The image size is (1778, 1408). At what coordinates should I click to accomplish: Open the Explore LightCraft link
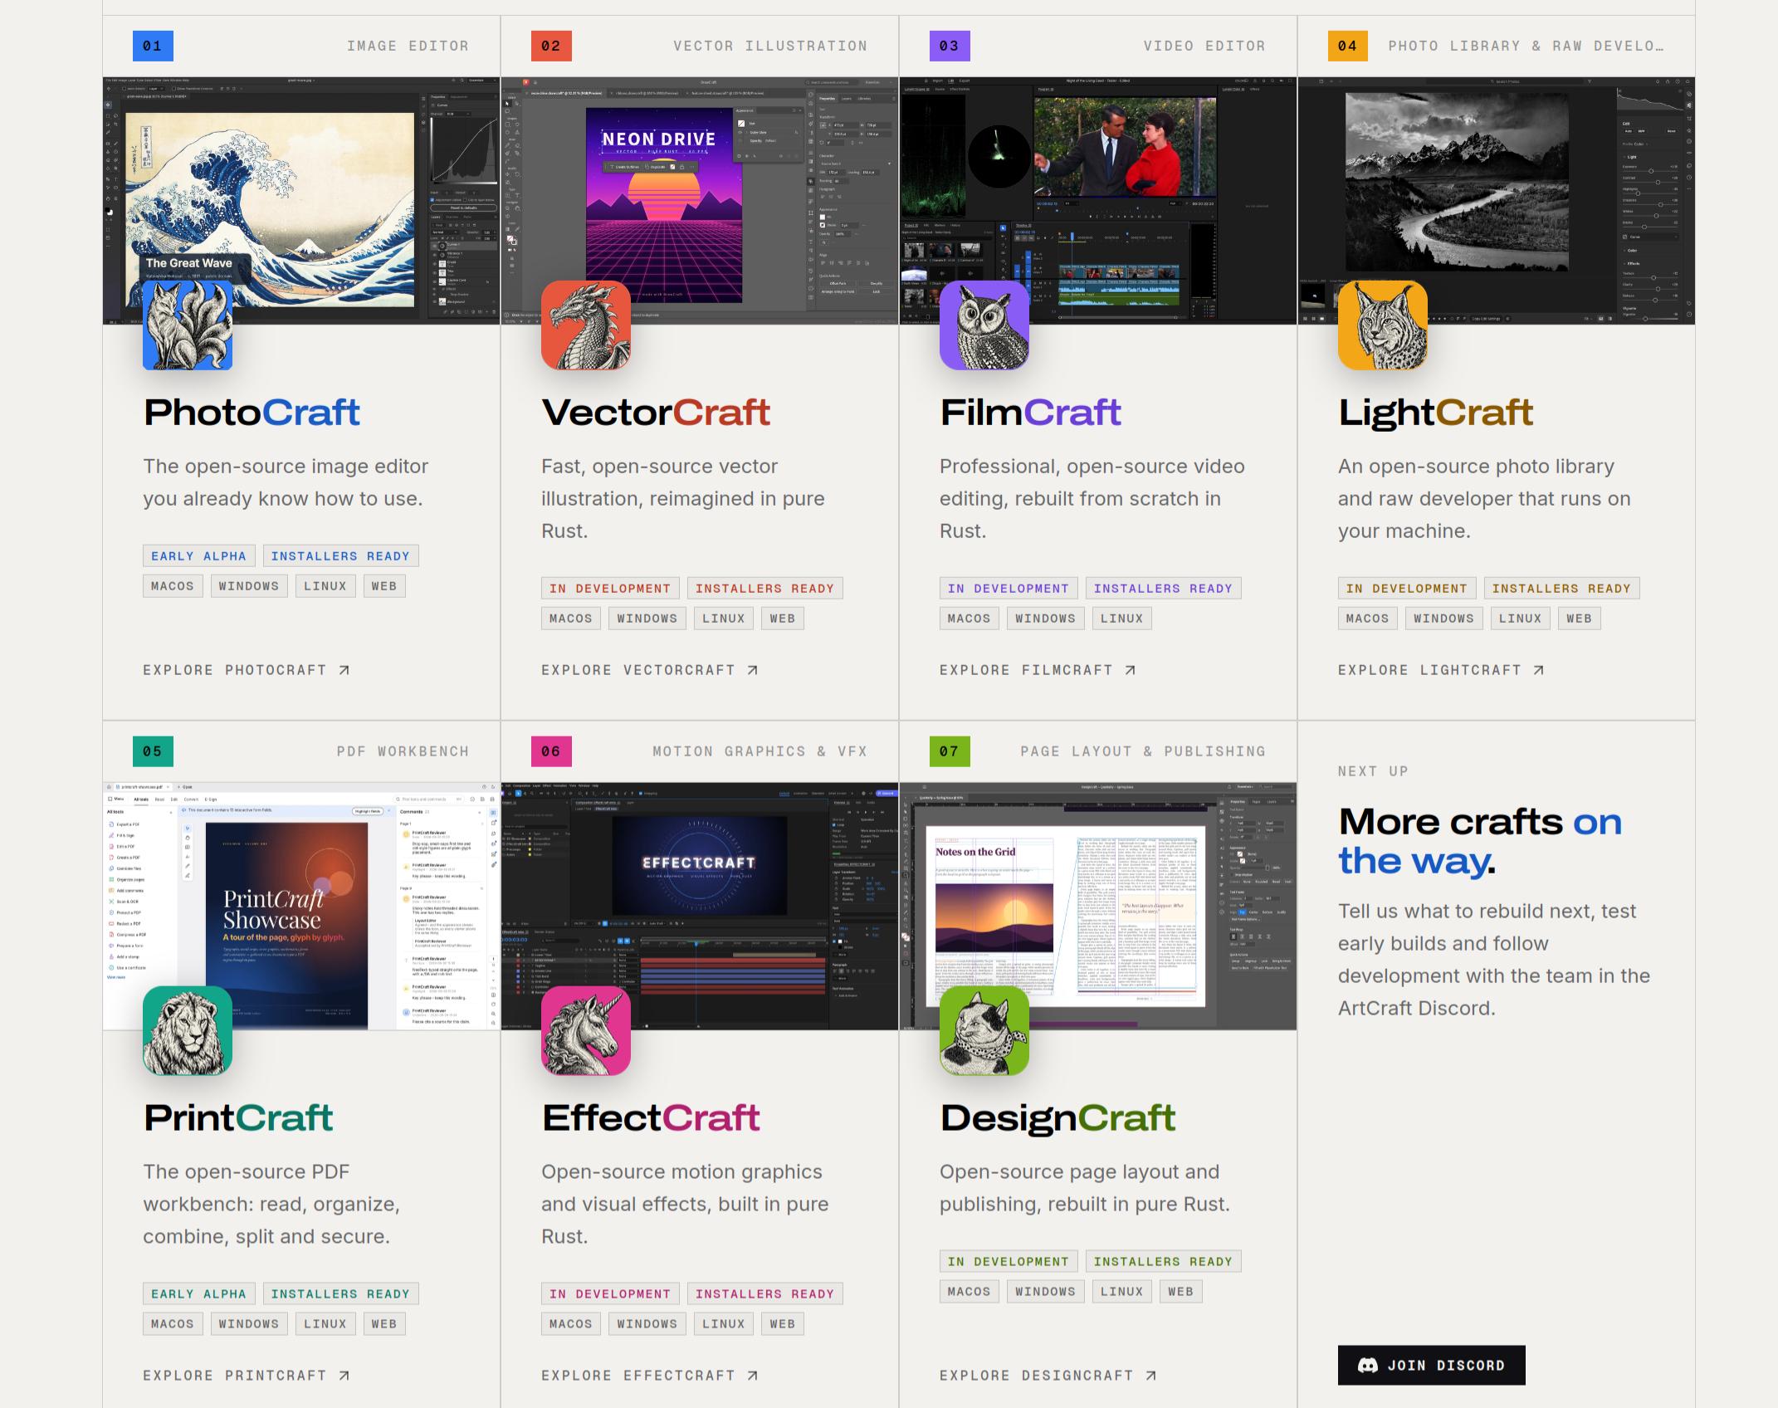(1441, 670)
